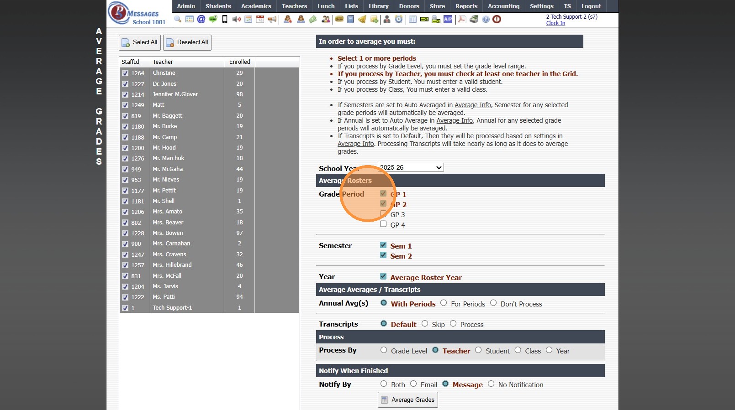Click the StaffId column header
The width and height of the screenshot is (735, 410).
pos(135,62)
